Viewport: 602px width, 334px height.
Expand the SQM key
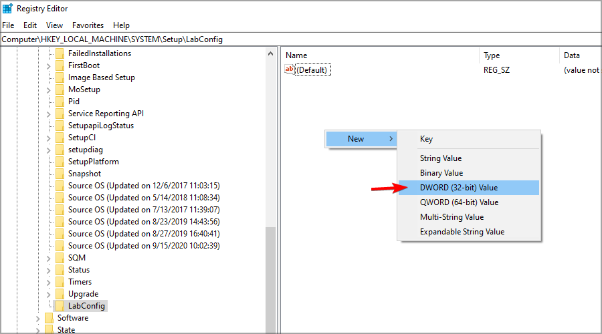[x=48, y=259]
